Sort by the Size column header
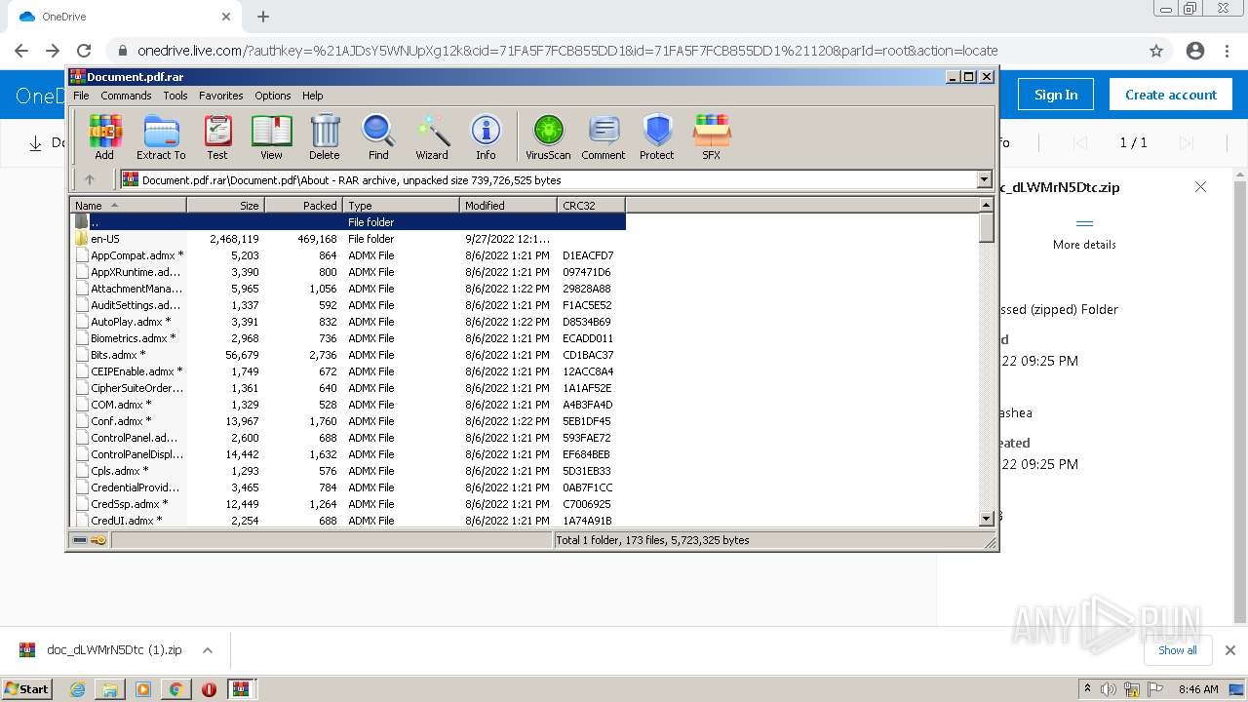This screenshot has height=702, width=1248. [x=225, y=205]
